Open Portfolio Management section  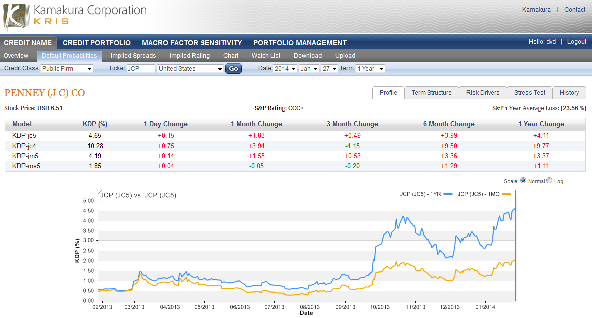(300, 43)
